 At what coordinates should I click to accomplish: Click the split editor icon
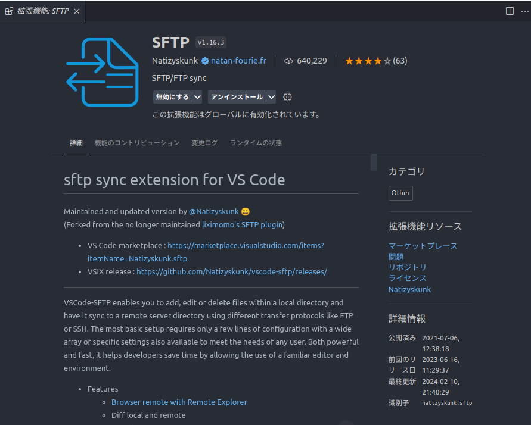pyautogui.click(x=510, y=11)
